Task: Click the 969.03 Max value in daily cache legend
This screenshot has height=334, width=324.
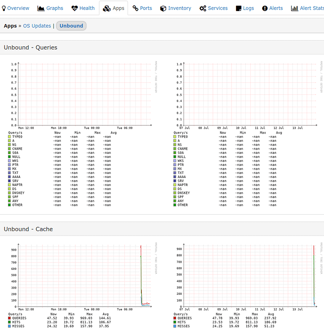Action: (x=86, y=318)
